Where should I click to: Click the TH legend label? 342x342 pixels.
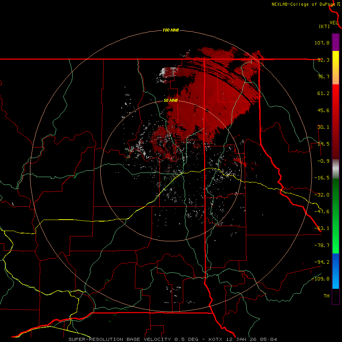click(x=326, y=296)
